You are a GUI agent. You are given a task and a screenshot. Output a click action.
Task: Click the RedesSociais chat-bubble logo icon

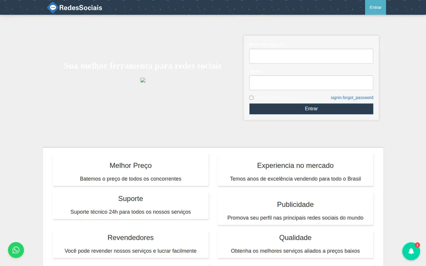coord(53,8)
